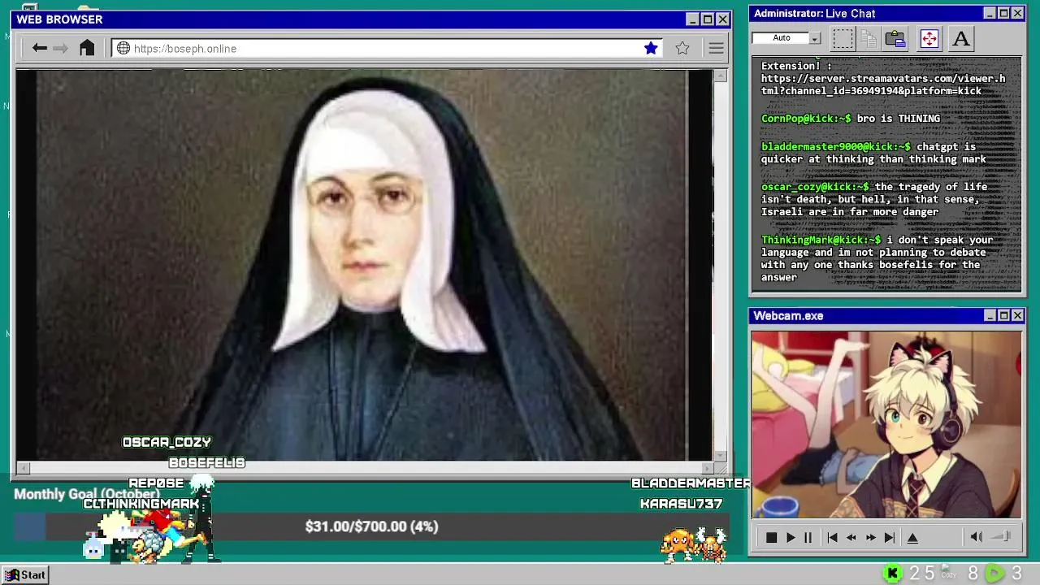Skip to previous track in Webcam.exe

832,537
